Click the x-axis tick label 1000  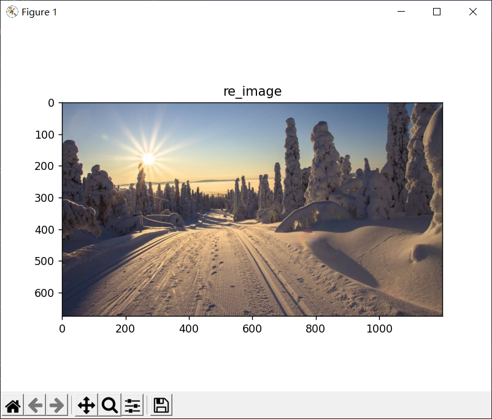click(x=379, y=329)
